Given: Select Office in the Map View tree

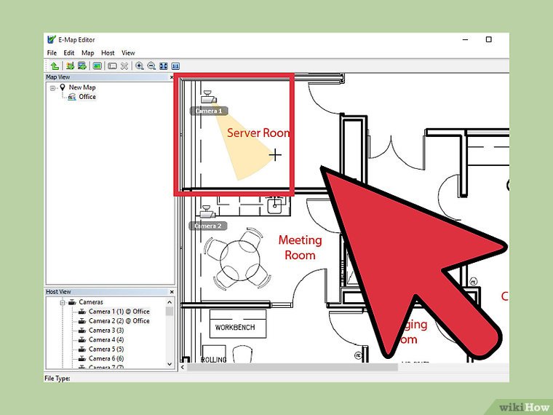Looking at the screenshot, I should pyautogui.click(x=87, y=97).
